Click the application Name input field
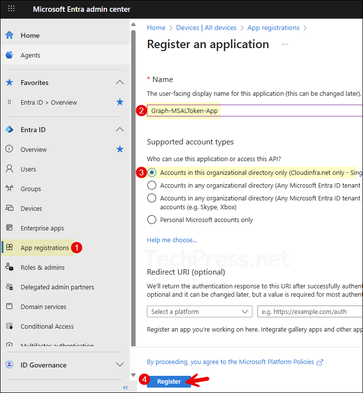This screenshot has height=393, width=363. point(255,111)
